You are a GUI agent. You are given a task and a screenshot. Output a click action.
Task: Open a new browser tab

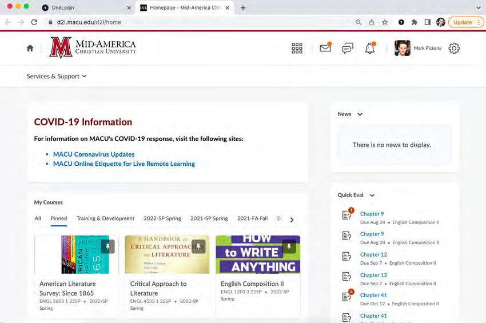coord(243,8)
